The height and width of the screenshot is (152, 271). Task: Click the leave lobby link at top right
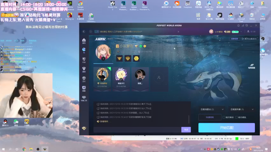click(x=249, y=39)
